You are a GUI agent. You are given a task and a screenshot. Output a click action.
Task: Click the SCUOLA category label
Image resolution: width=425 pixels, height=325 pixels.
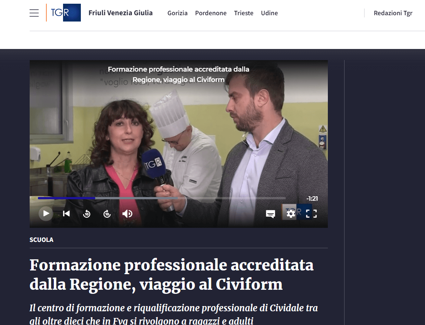point(42,240)
